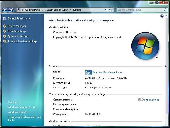Maximize the System window
This screenshot has height=128, width=170.
point(156,2)
